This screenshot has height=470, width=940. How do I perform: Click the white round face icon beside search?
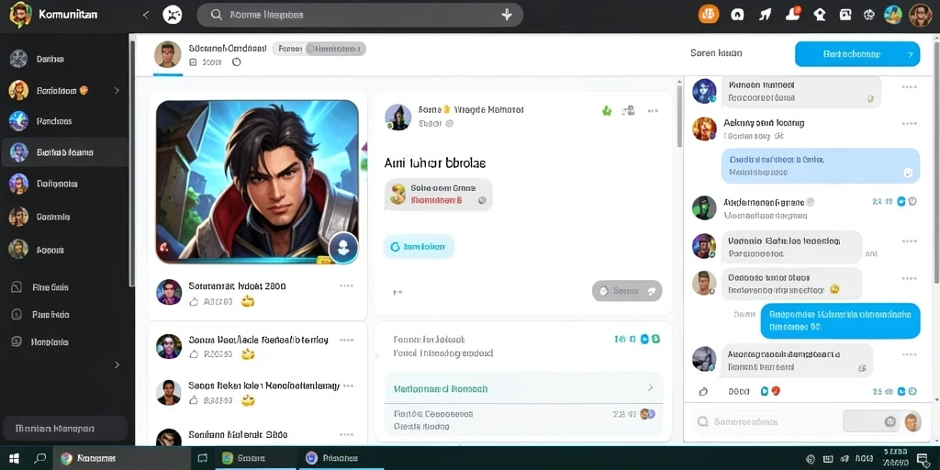173,15
